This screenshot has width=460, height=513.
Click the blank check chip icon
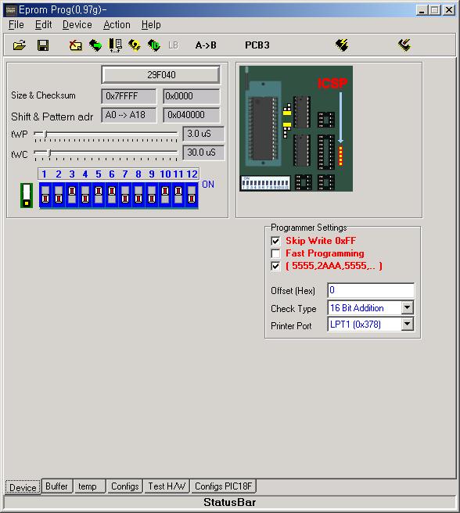click(x=115, y=45)
